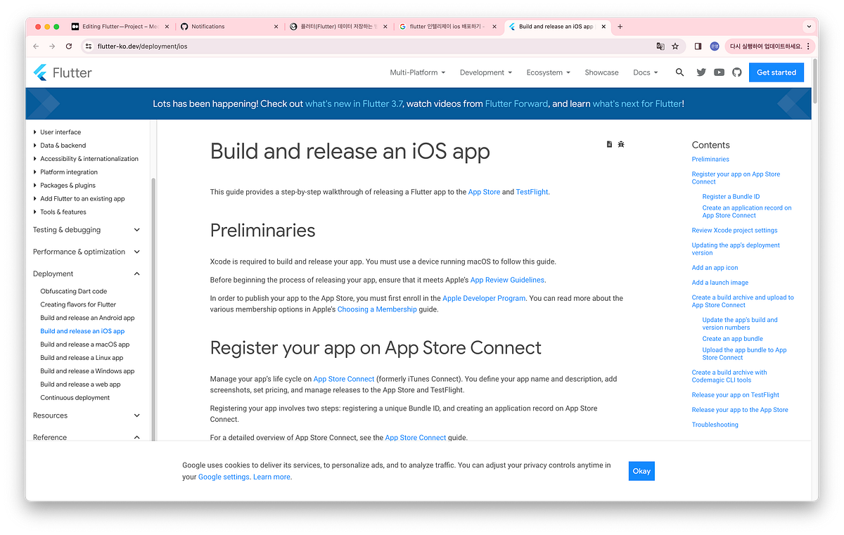This screenshot has height=535, width=844.
Task: Switch to the Notifications tab
Action: point(229,27)
